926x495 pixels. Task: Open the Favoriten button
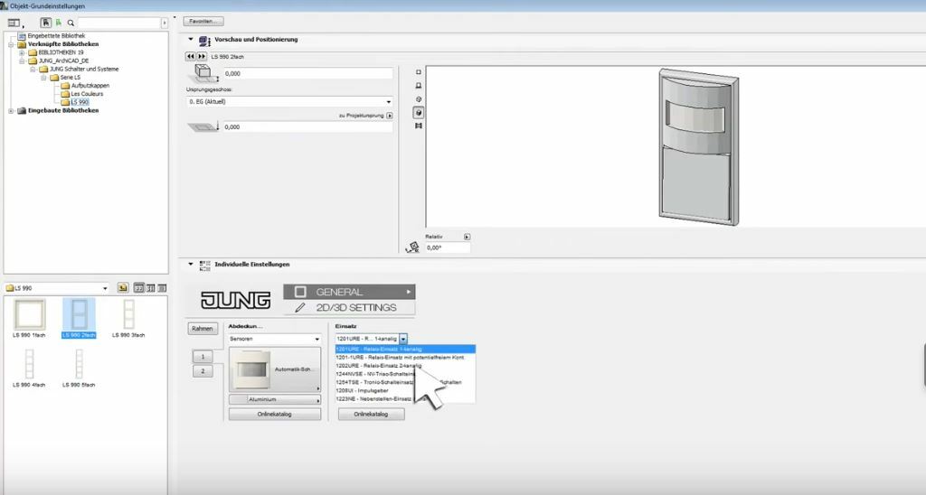[x=203, y=22]
